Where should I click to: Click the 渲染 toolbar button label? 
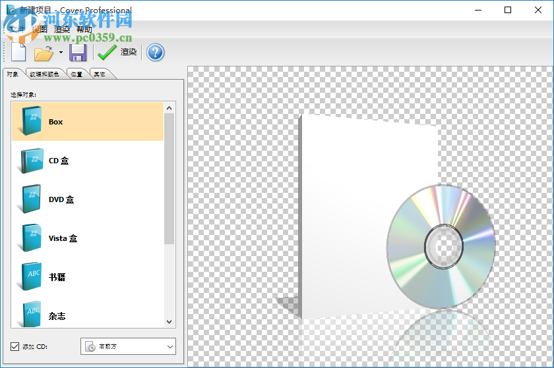pyautogui.click(x=129, y=52)
